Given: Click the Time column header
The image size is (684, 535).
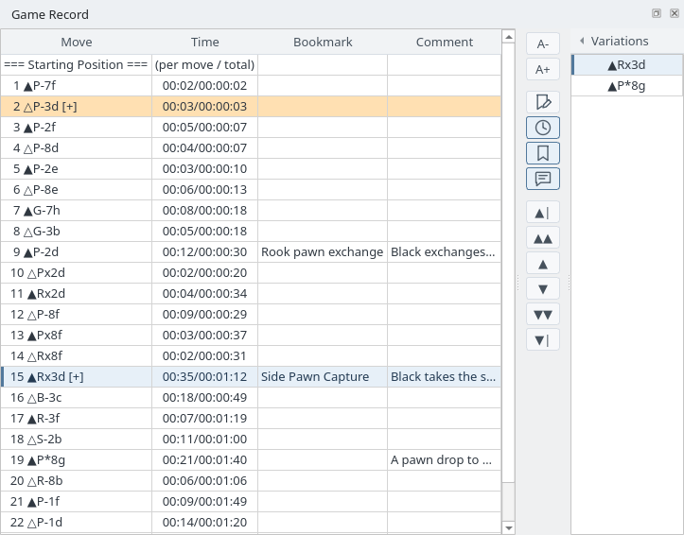Looking at the screenshot, I should (x=204, y=42).
